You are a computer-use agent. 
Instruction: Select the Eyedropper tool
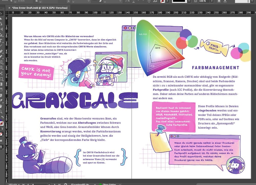pos(2,100)
